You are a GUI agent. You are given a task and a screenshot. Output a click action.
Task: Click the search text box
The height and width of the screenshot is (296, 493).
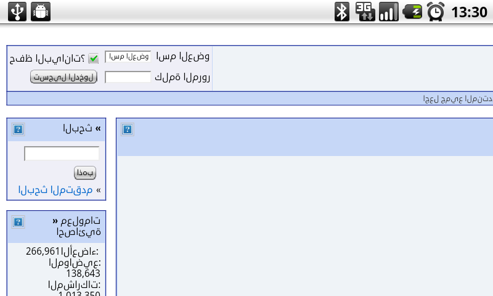[62, 154]
